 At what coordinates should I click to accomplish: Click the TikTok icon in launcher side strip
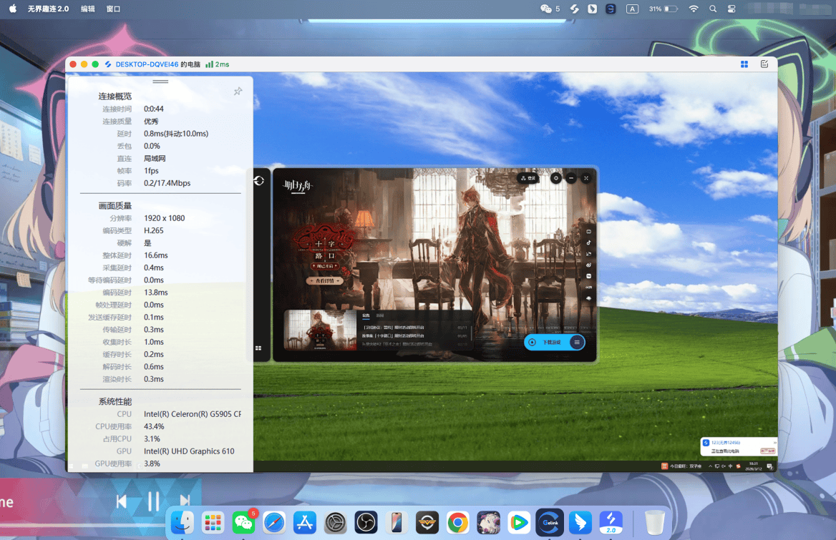click(x=588, y=243)
